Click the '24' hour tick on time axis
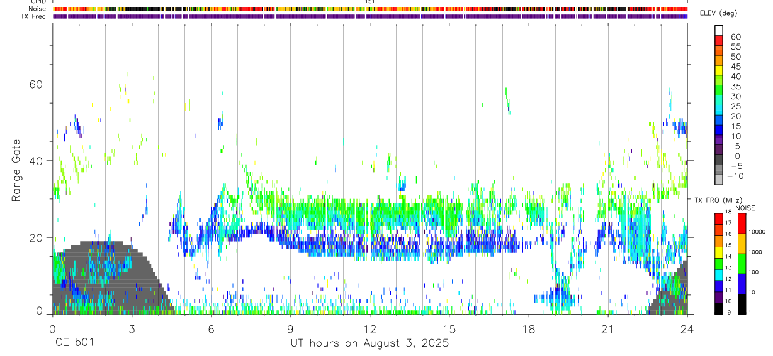Viewport: 773px width, 356px height. click(687, 328)
